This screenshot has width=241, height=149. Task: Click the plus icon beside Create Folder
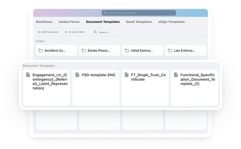point(66,32)
